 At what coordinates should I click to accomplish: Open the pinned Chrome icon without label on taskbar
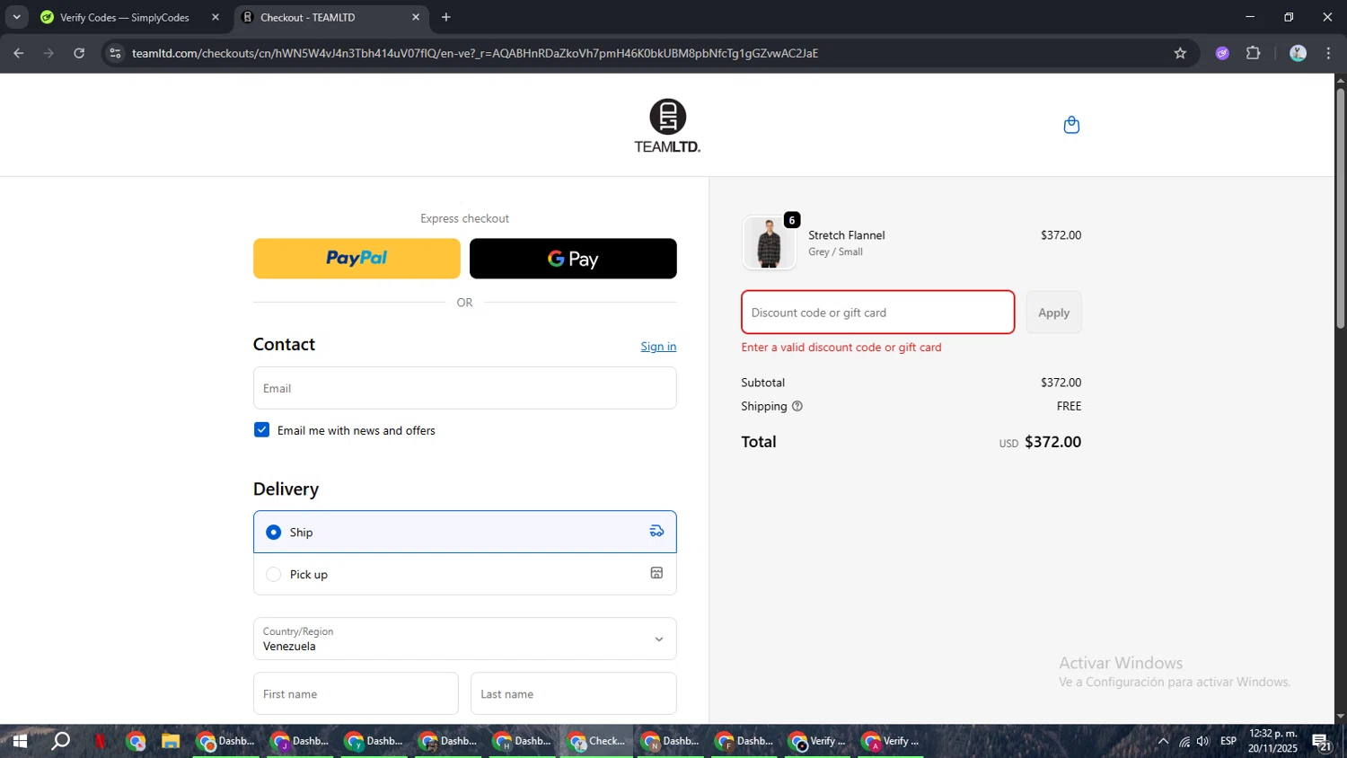pyautogui.click(x=136, y=741)
